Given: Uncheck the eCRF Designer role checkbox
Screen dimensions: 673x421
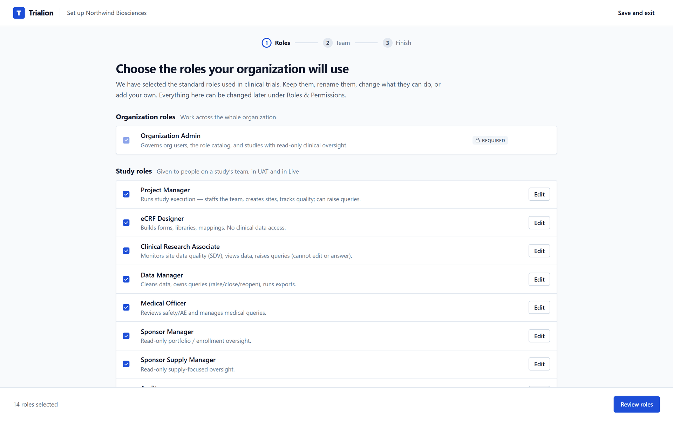Looking at the screenshot, I should tap(126, 223).
